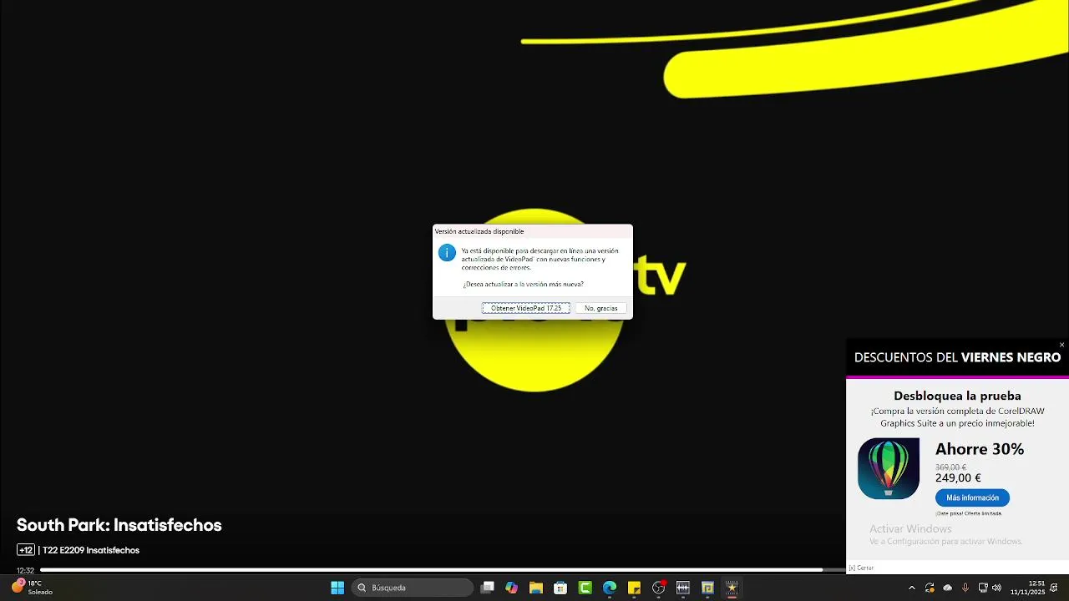Image resolution: width=1069 pixels, height=601 pixels.
Task: Open Más información about the CorelDRAW offer
Action: [x=972, y=497]
